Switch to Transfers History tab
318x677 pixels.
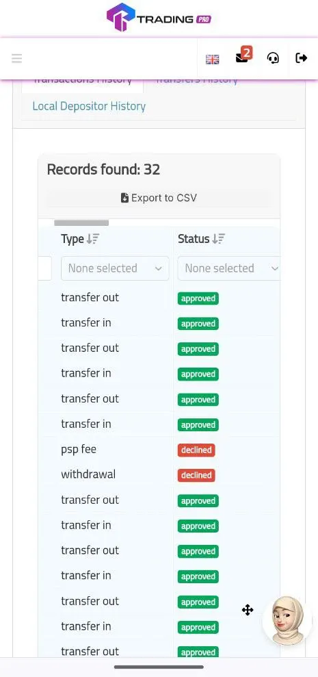[x=196, y=79]
